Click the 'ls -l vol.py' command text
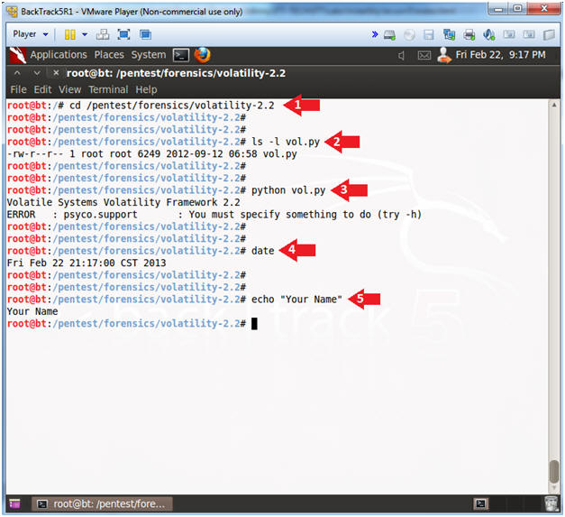Viewport: 565px width, 517px height. pos(286,142)
